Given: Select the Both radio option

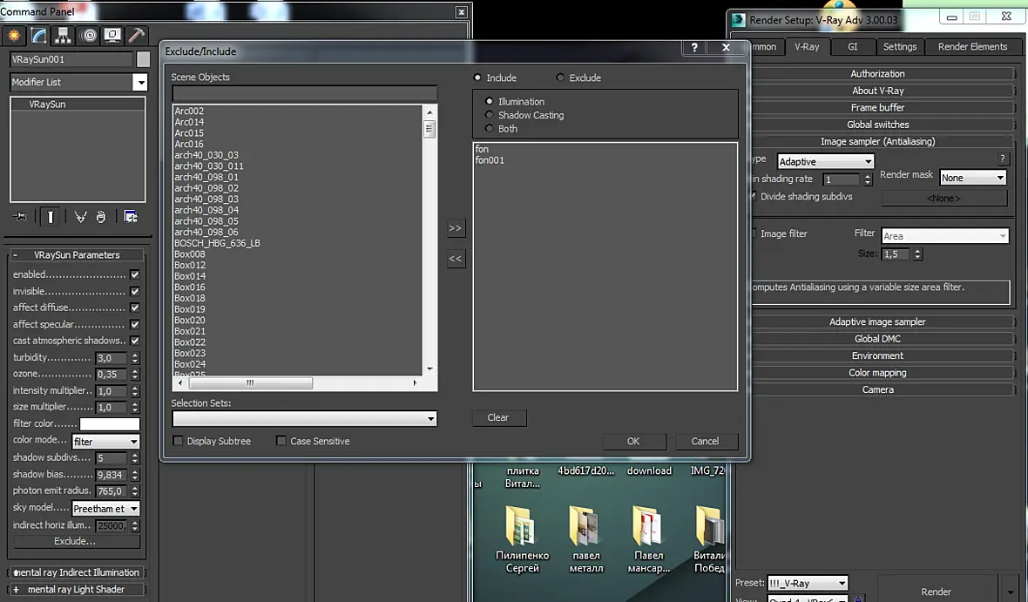Looking at the screenshot, I should pyautogui.click(x=489, y=129).
